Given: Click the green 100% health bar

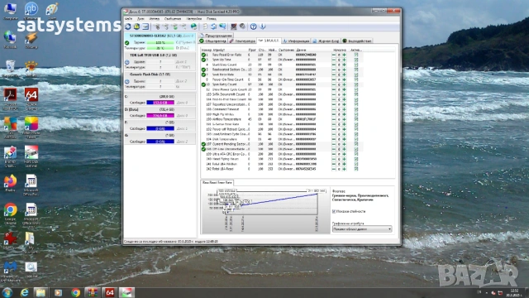Looking at the screenshot, I should pyautogui.click(x=160, y=42).
